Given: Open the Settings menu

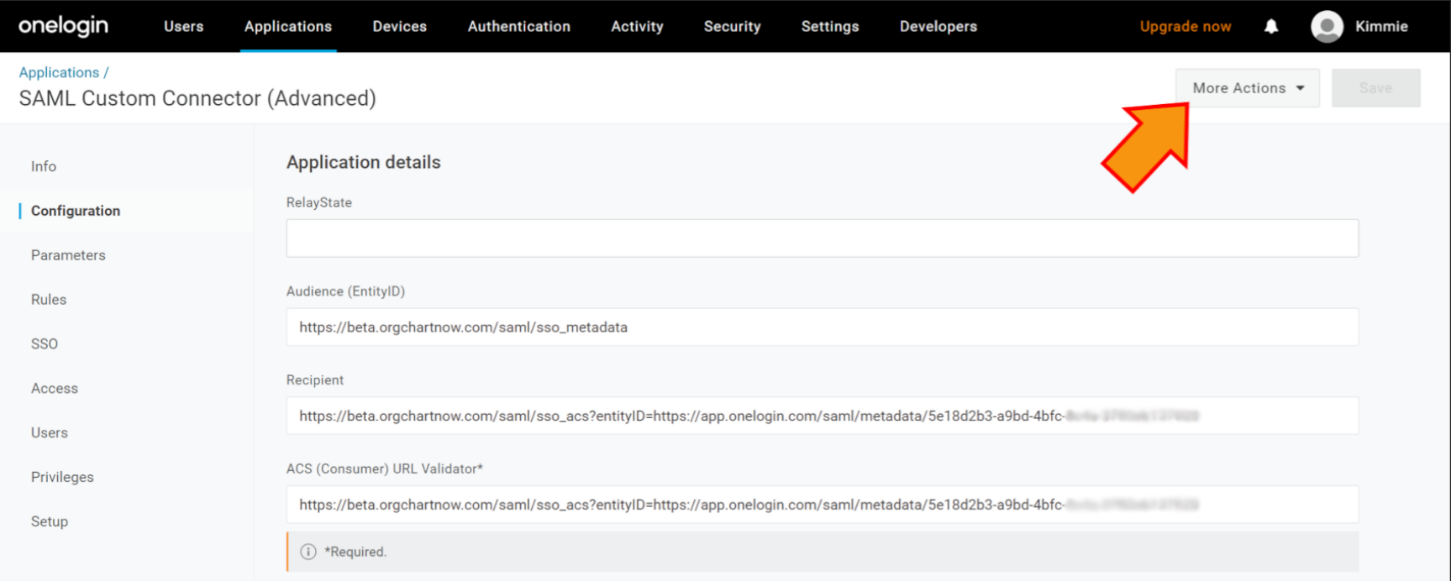Looking at the screenshot, I should tap(830, 26).
